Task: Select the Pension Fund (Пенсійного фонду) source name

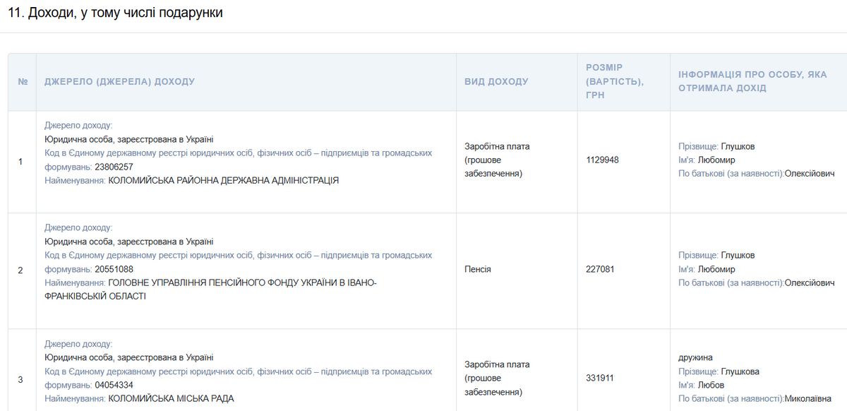Action: pyautogui.click(x=242, y=283)
